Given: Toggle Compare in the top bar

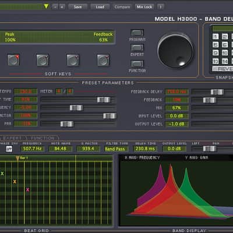Looking at the screenshot, I should (x=122, y=7).
